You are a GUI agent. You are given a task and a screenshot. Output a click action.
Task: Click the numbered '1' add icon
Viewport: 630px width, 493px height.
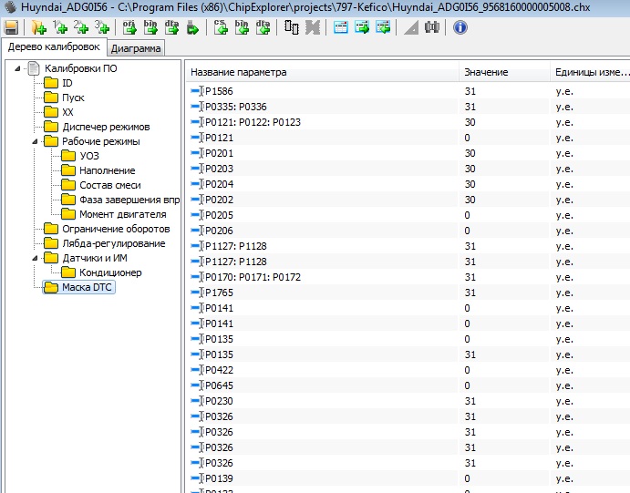click(59, 28)
